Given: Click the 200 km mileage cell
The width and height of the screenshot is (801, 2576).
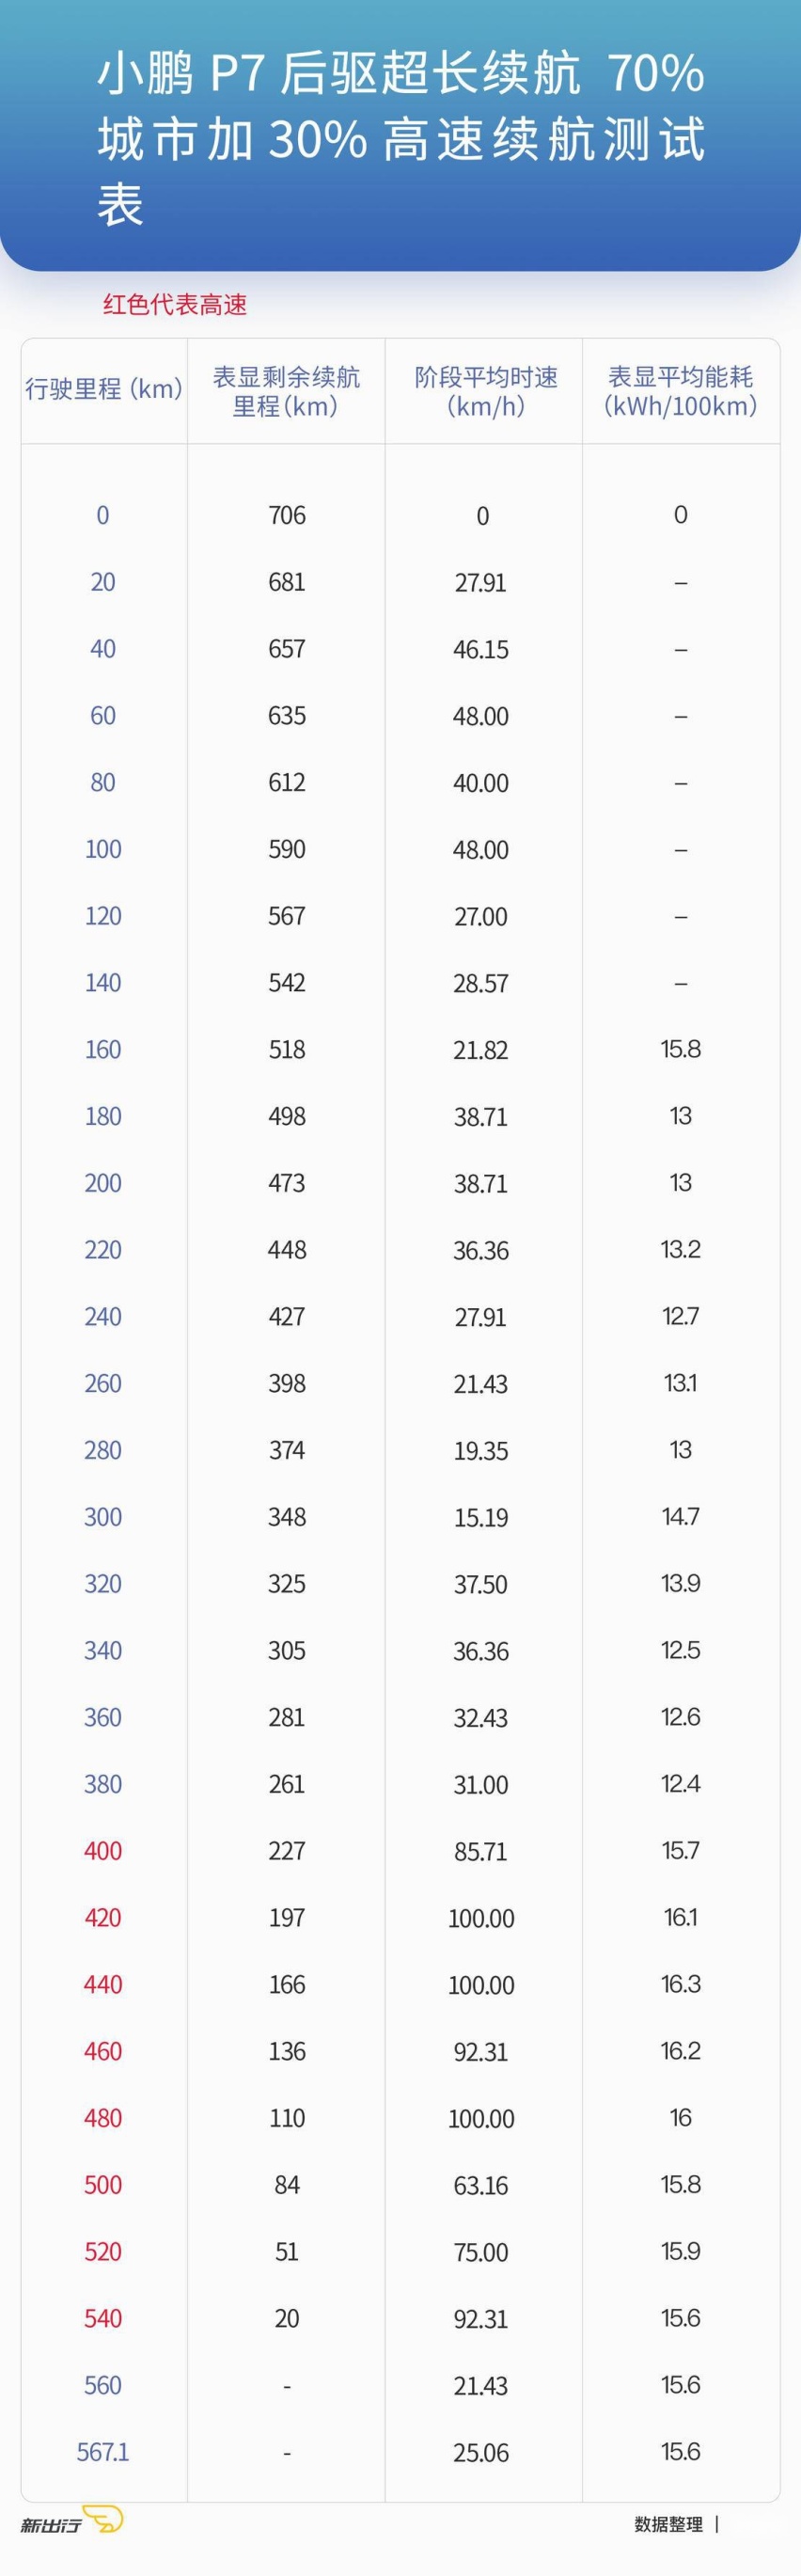Looking at the screenshot, I should click(103, 1183).
